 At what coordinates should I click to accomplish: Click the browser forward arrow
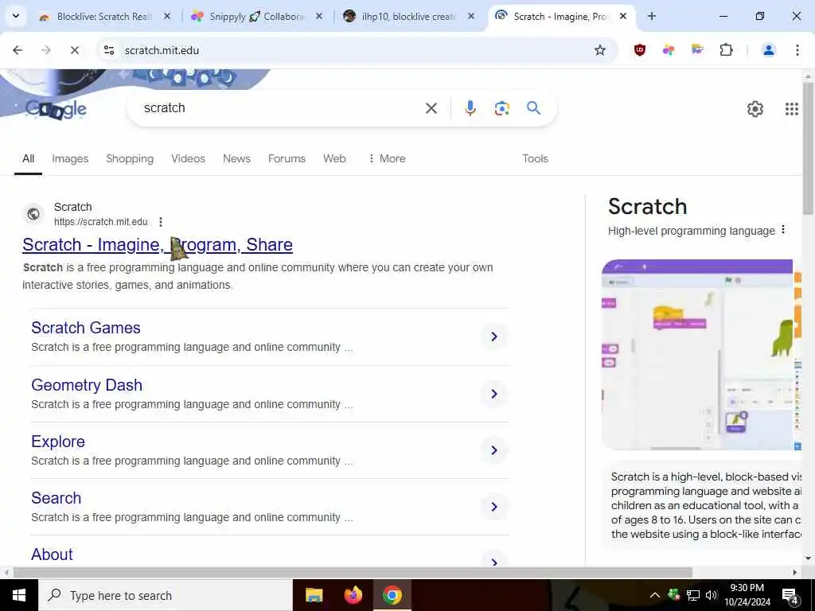[46, 50]
